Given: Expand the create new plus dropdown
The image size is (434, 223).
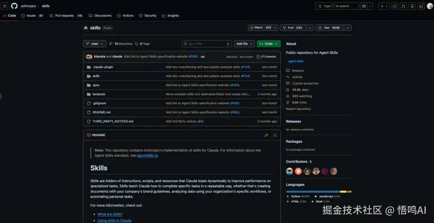Looking at the screenshot, I should pyautogui.click(x=384, y=6).
